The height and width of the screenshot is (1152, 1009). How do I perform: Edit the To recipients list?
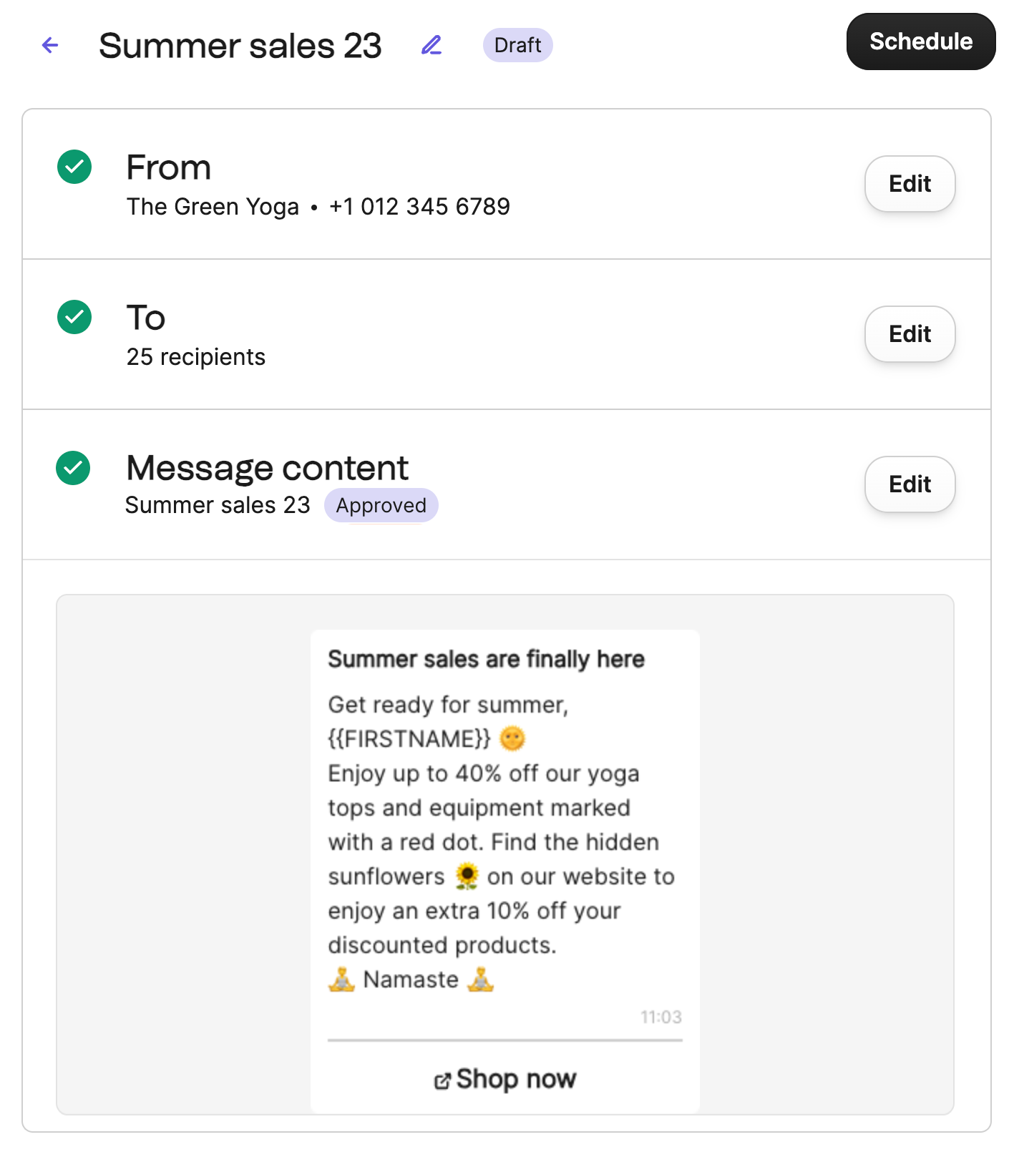point(910,334)
